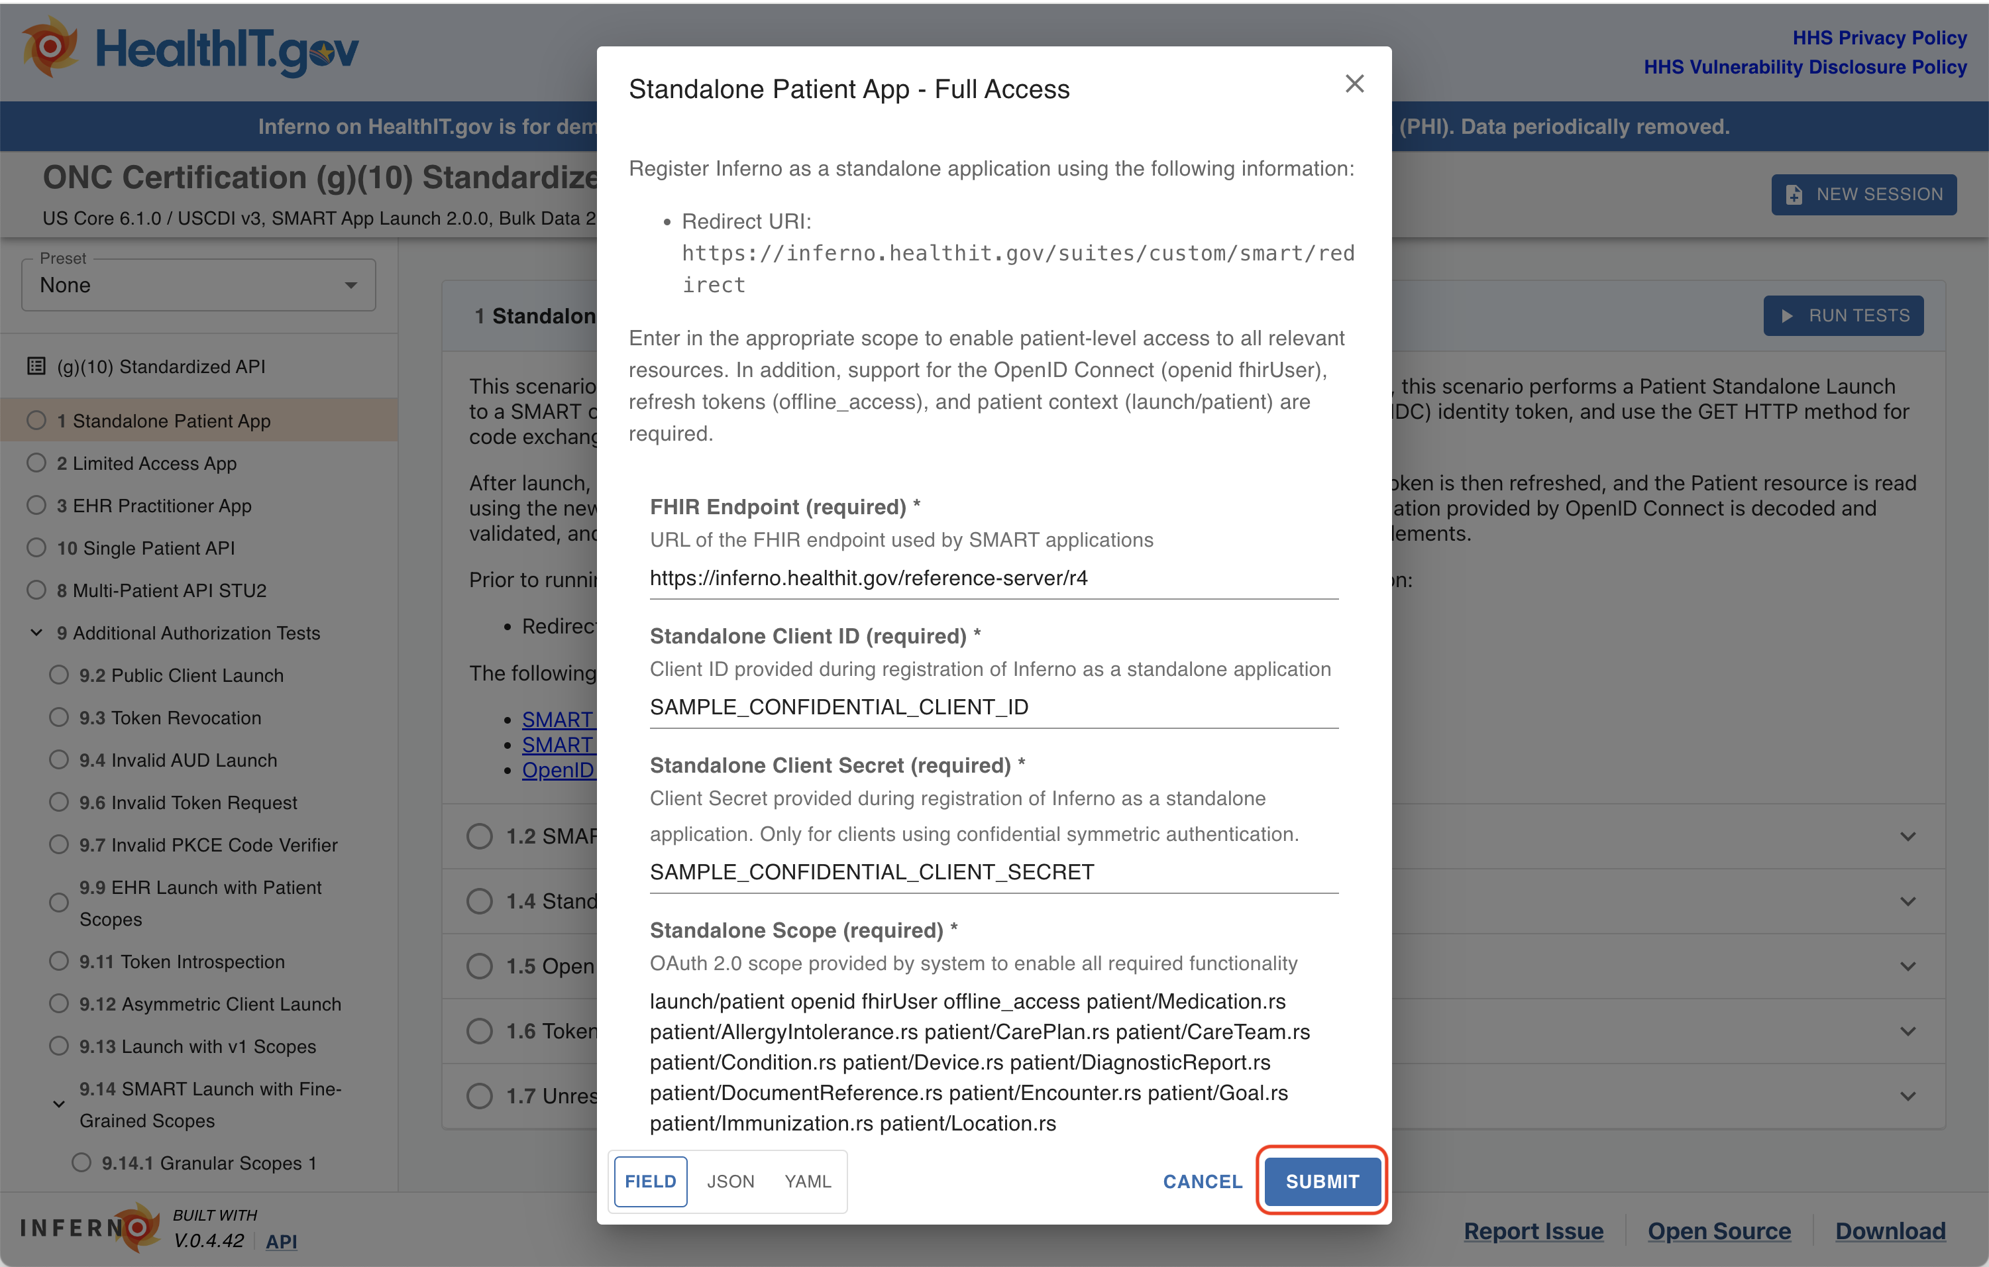Edit the Standalone Scope text area

click(994, 1062)
